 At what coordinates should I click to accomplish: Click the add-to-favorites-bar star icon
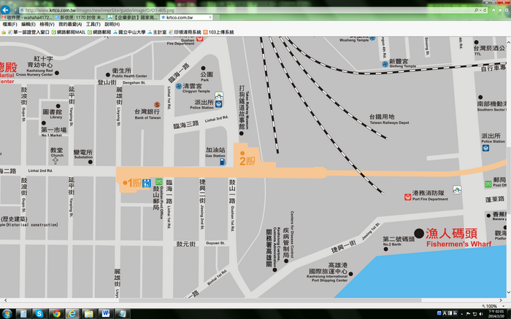[4, 32]
